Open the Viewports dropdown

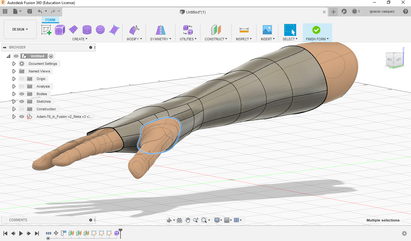tap(238, 220)
